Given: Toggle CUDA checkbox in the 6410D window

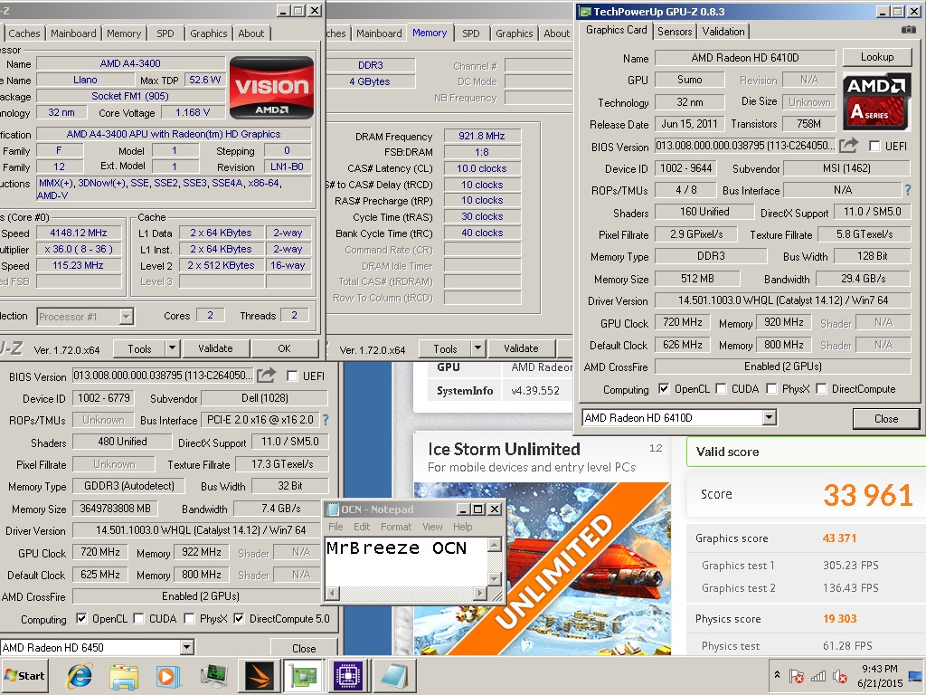Looking at the screenshot, I should click(721, 389).
